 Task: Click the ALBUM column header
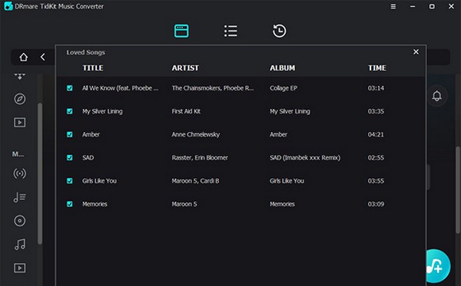[x=283, y=68]
